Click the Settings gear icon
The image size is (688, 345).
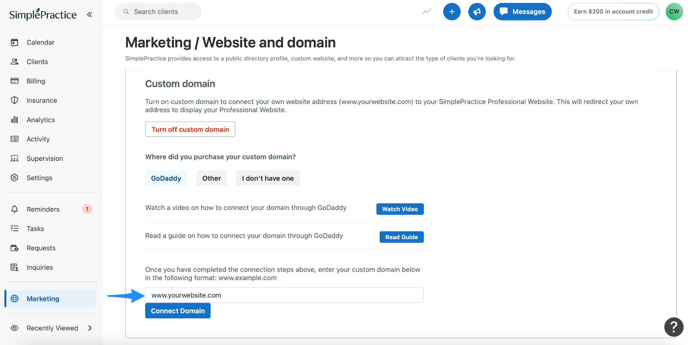pos(15,178)
